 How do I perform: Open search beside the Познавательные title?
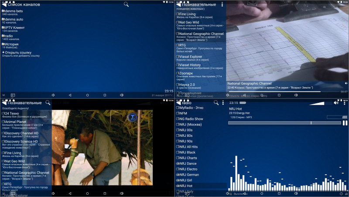[x=48, y=102]
